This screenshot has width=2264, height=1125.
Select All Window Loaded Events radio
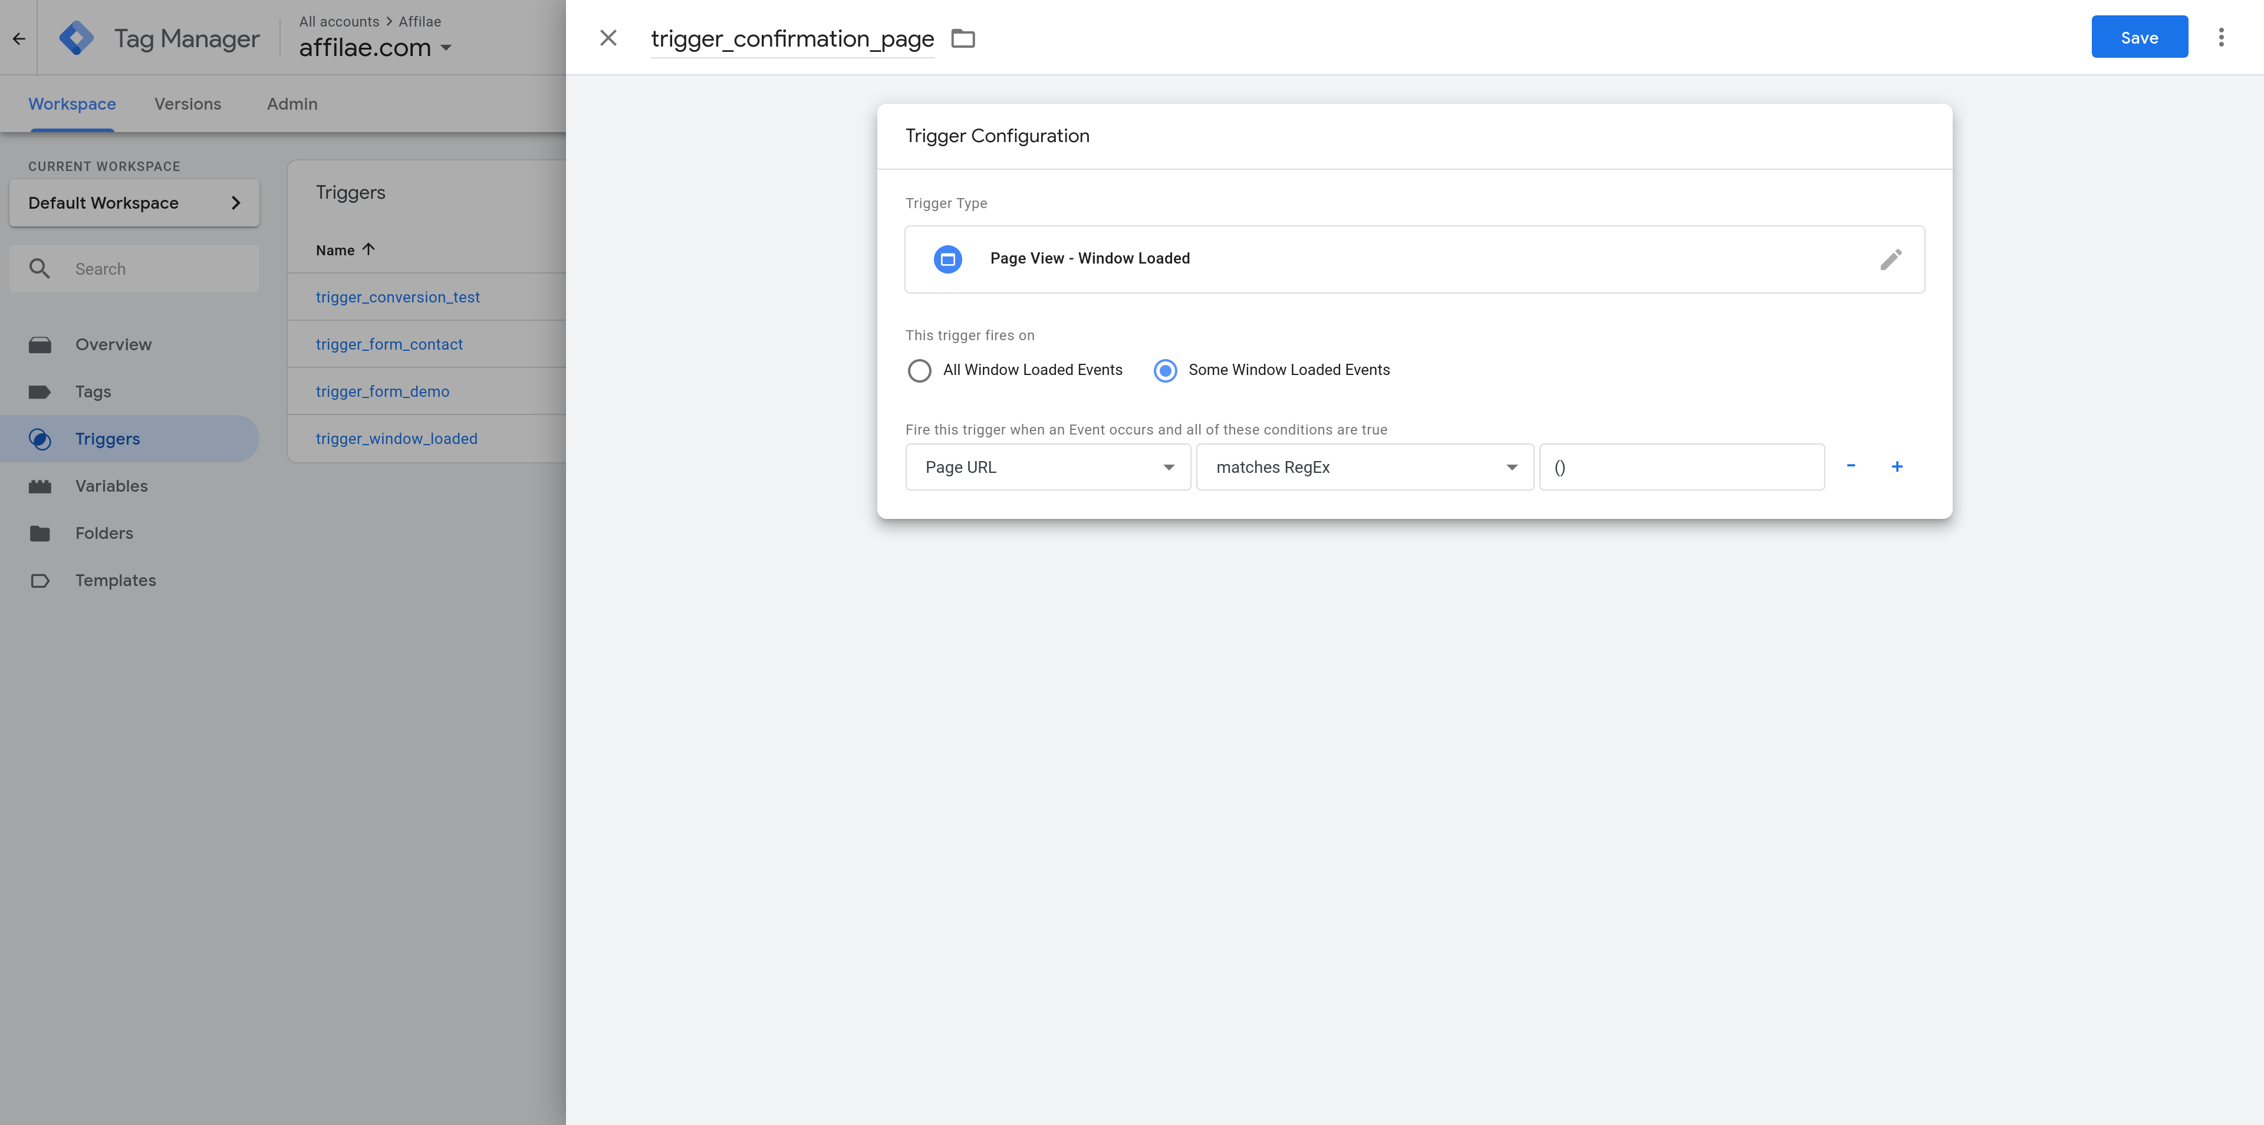pyautogui.click(x=919, y=371)
